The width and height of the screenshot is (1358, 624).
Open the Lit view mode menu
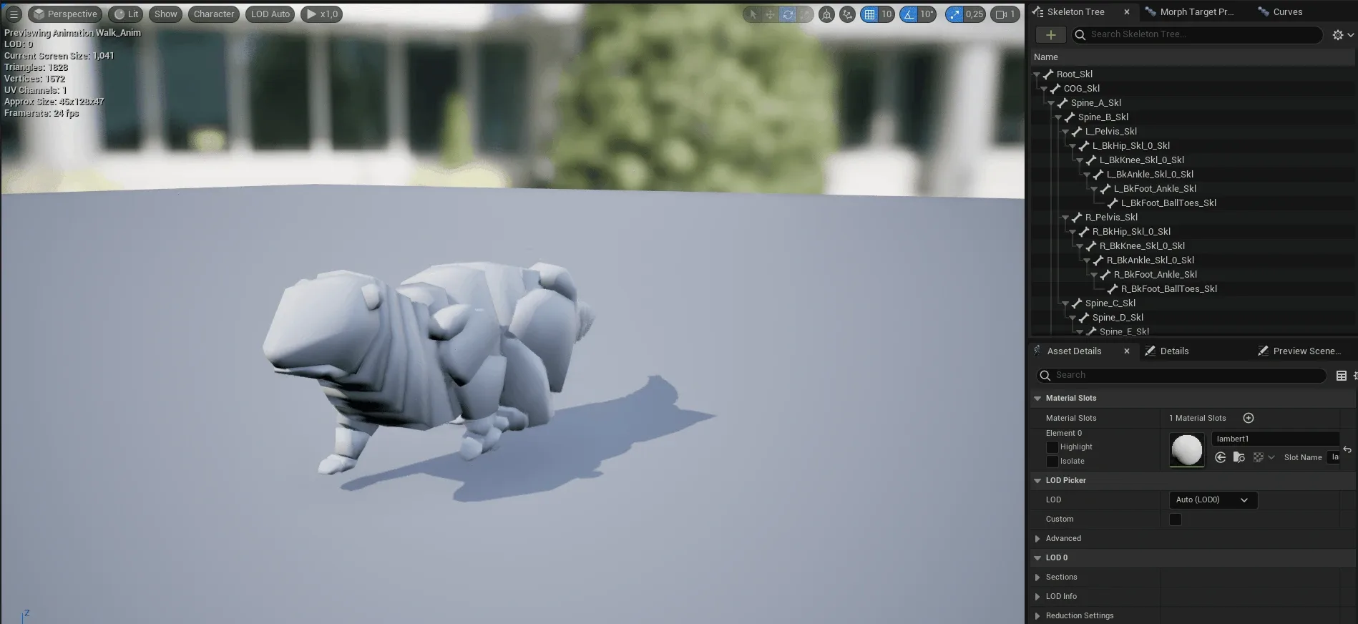click(126, 14)
